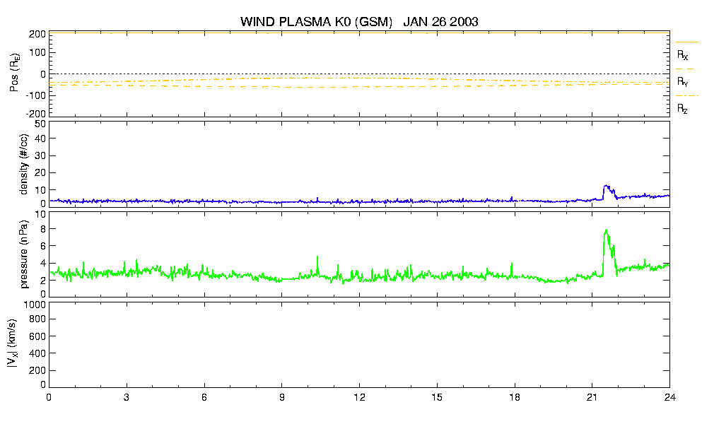This screenshot has height=424, width=702.
Task: Click the dotted zero line in position panel
Action: 359,74
